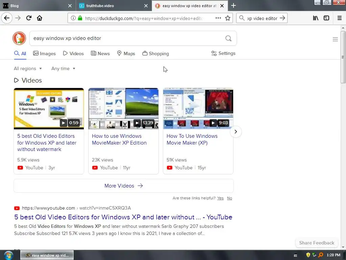Open a new browser tab

(233, 5)
